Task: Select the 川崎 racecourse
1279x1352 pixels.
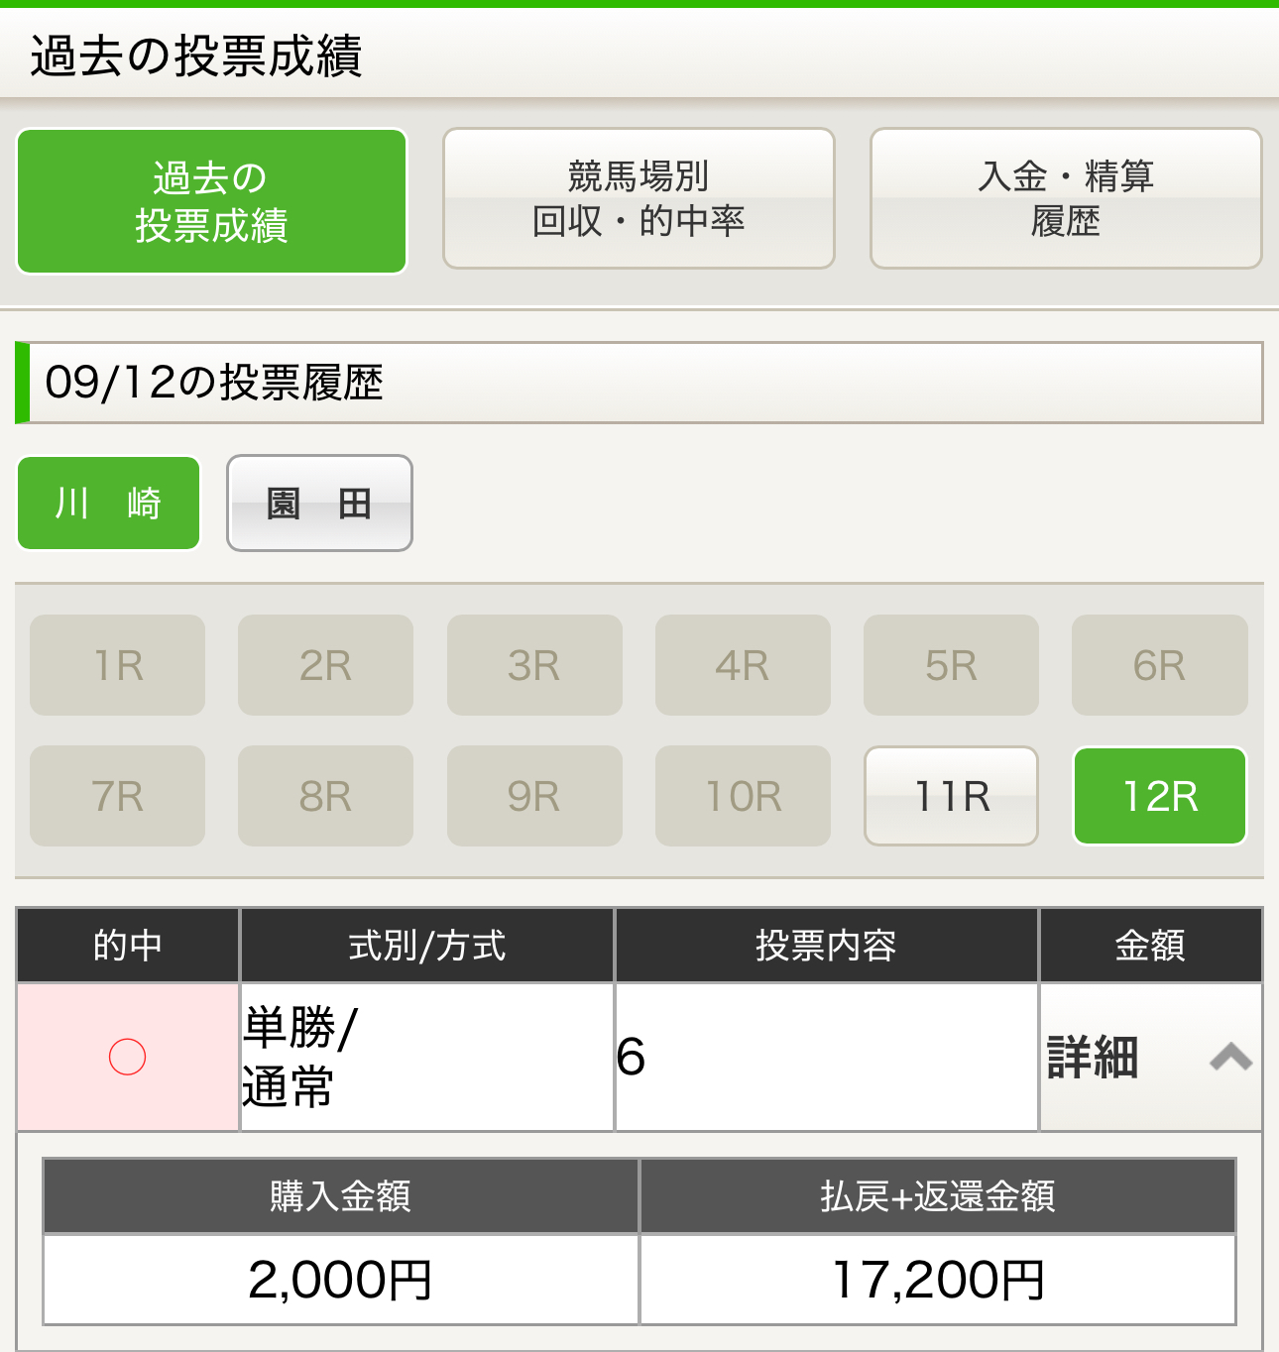Action: coord(108,503)
